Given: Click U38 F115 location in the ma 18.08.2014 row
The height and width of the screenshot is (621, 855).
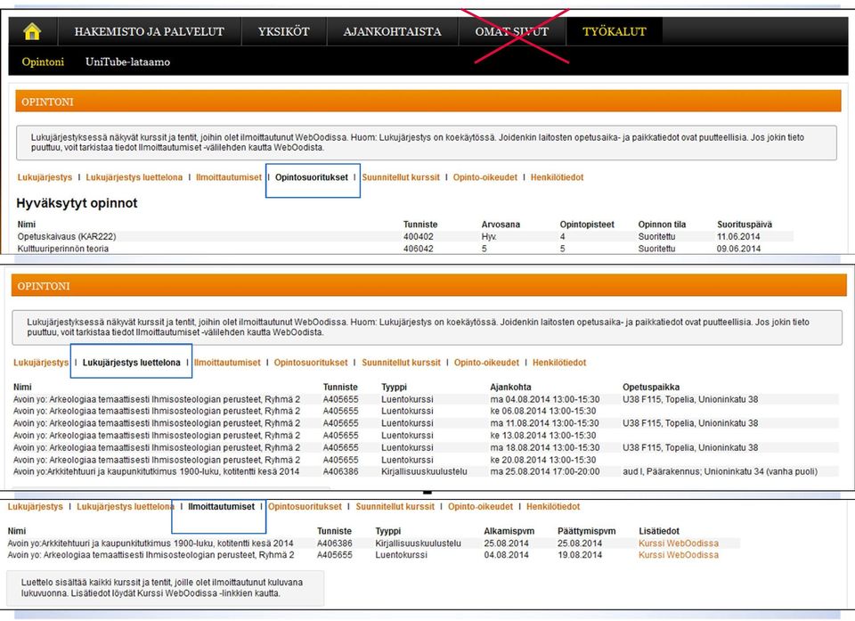Looking at the screenshot, I should pos(690,447).
